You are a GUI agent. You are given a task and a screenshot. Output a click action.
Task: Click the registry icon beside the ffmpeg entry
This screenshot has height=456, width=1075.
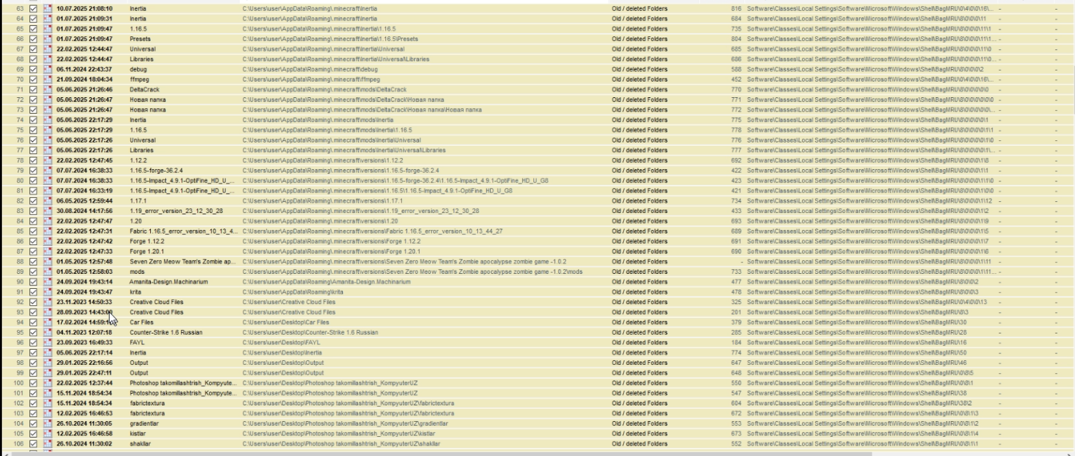pyautogui.click(x=47, y=79)
